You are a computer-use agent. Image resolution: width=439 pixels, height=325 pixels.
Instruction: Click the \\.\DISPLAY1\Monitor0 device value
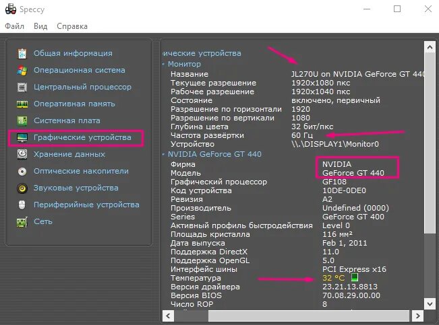335,144
